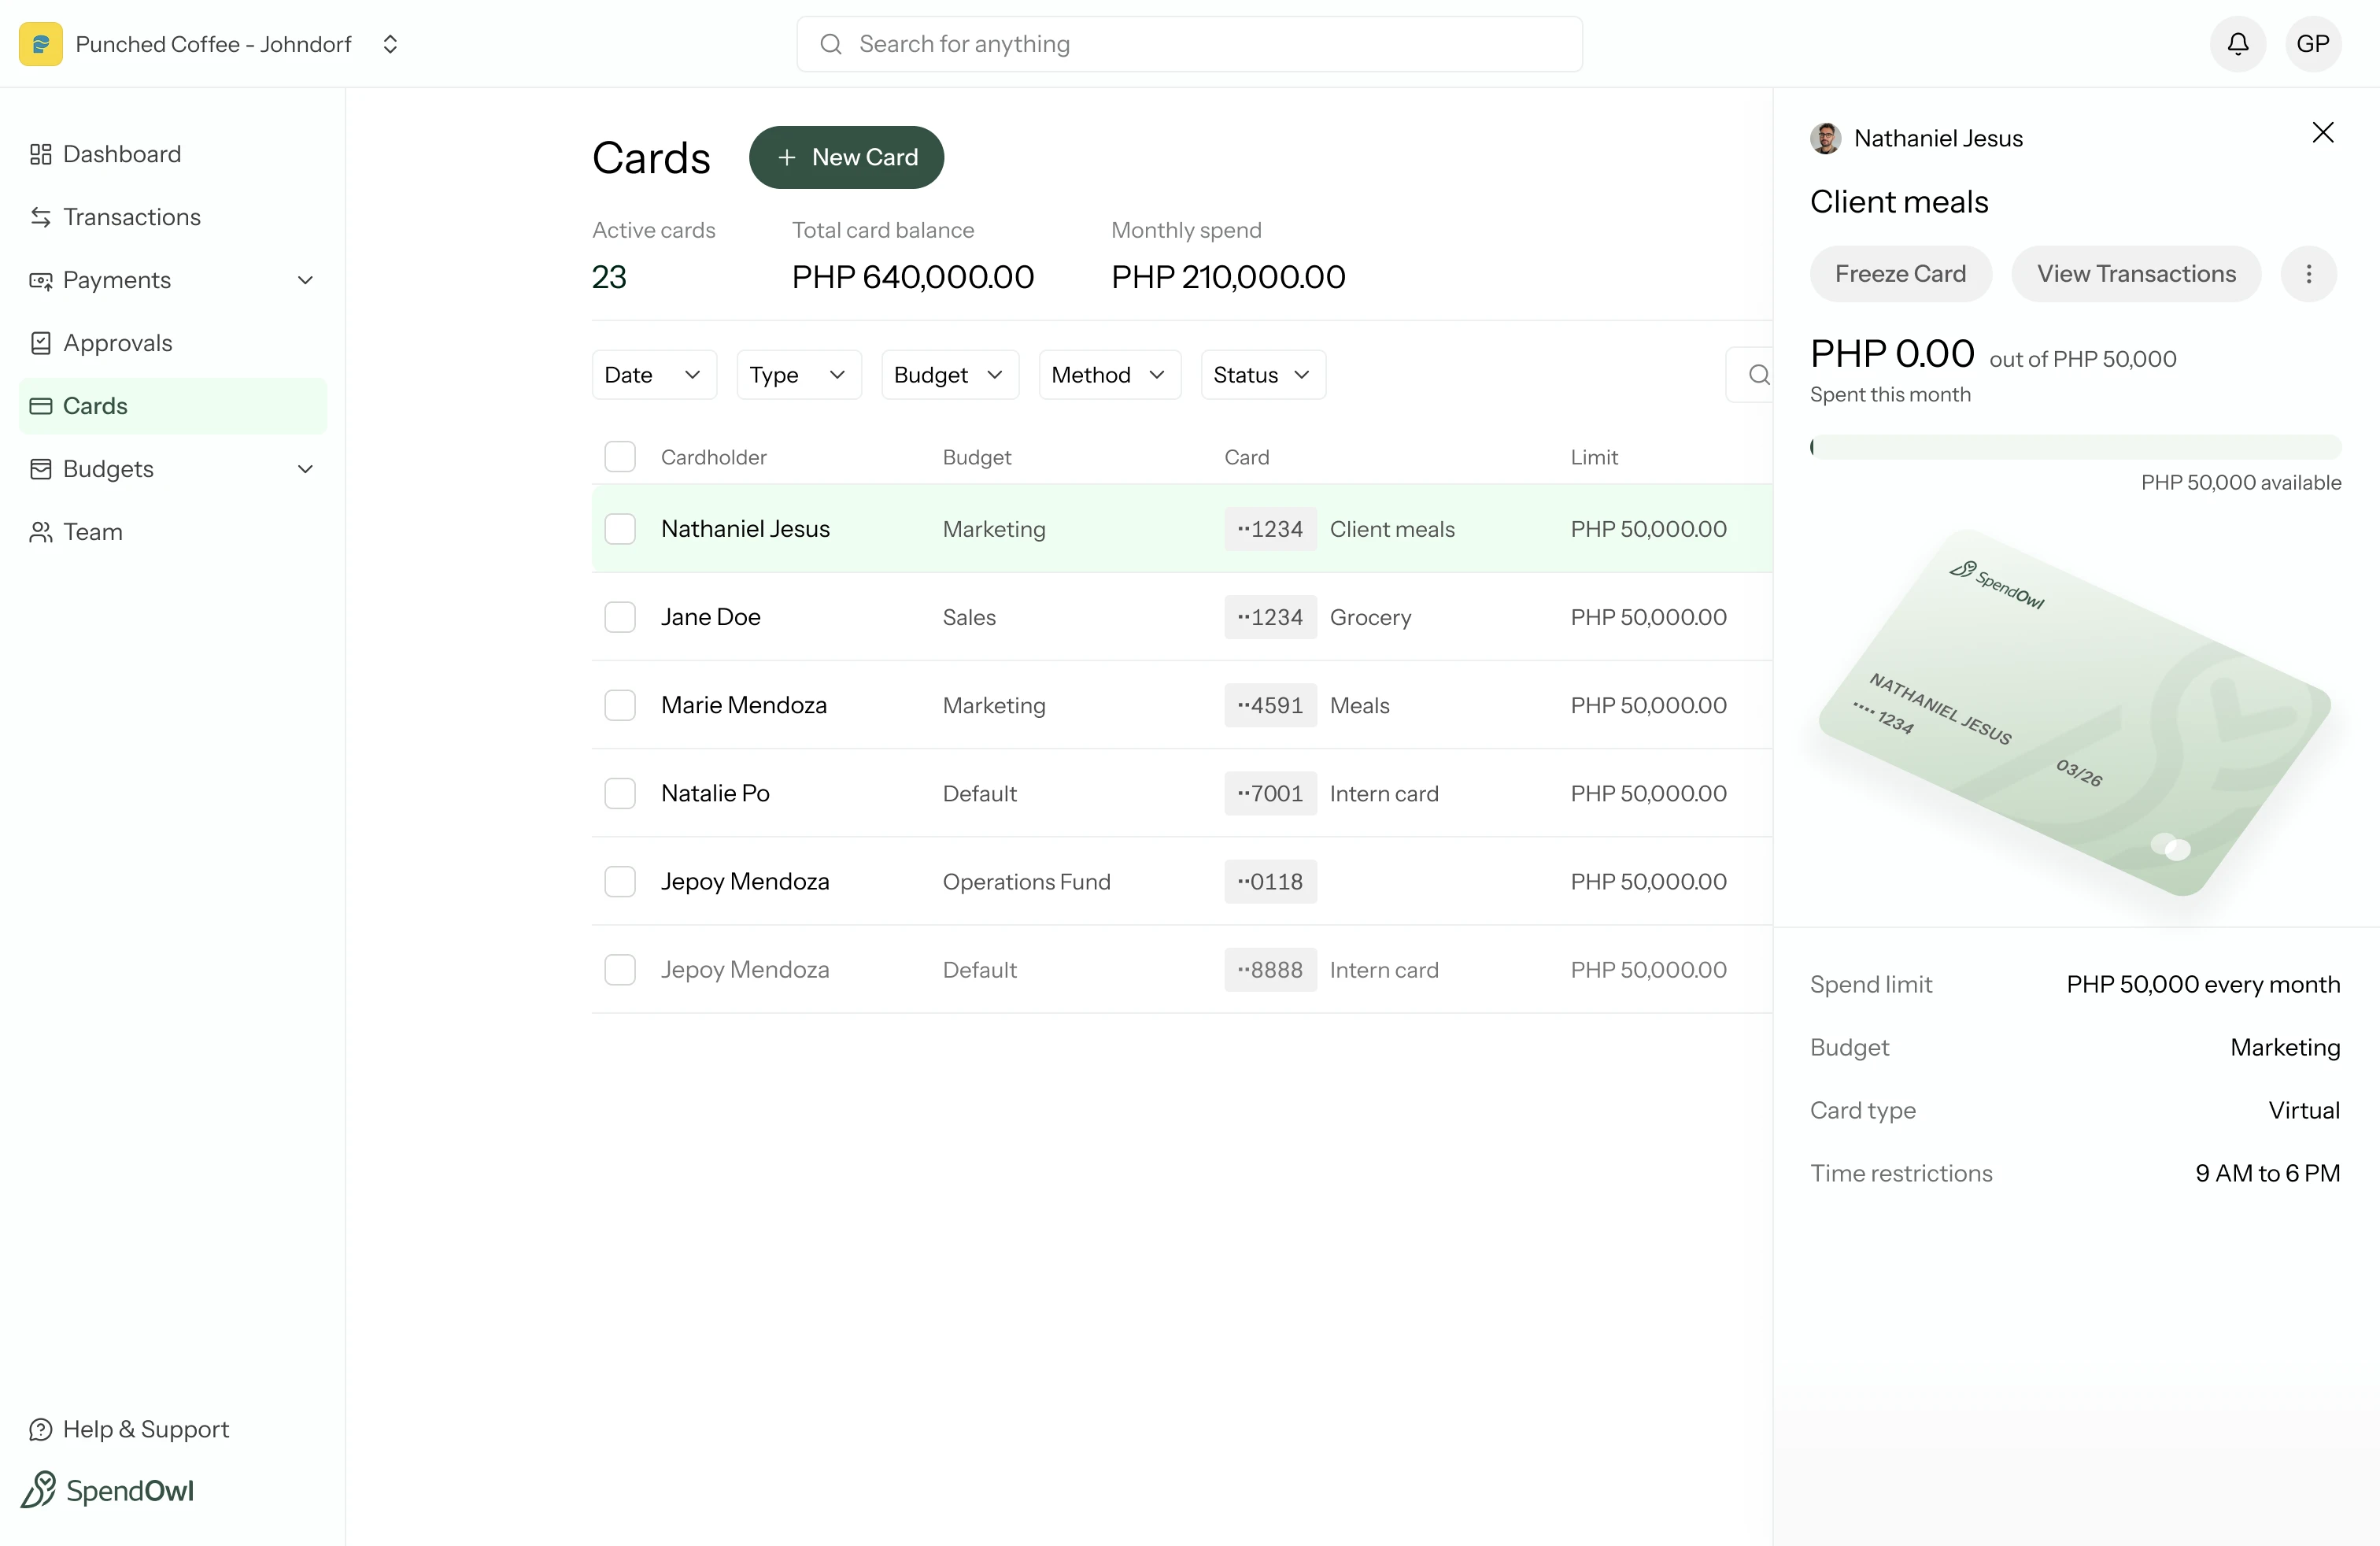Open the Status filter dropdown
Viewport: 2380px width, 1546px height.
[1262, 374]
